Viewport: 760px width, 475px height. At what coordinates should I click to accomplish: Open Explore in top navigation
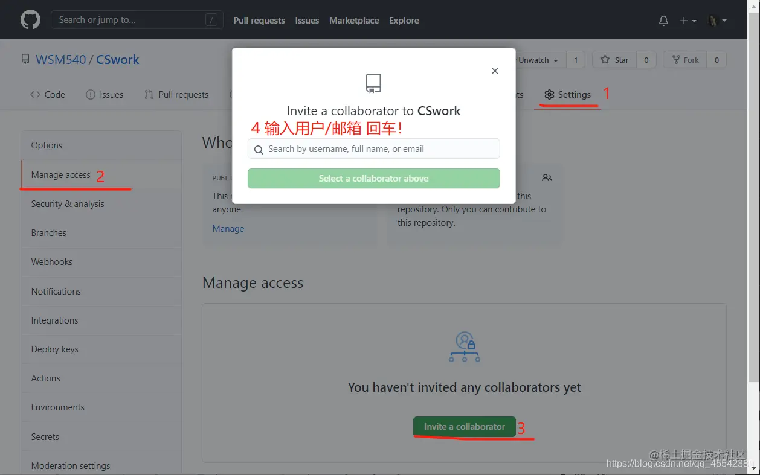pyautogui.click(x=404, y=21)
